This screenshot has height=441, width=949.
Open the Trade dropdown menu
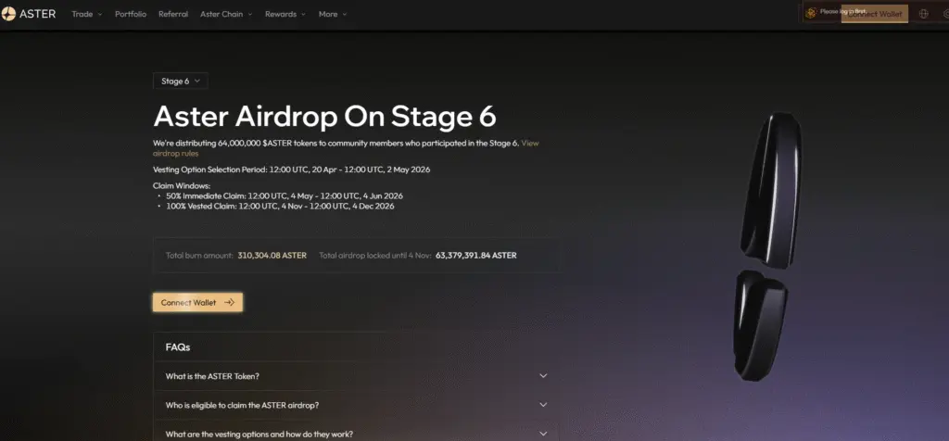coord(86,14)
